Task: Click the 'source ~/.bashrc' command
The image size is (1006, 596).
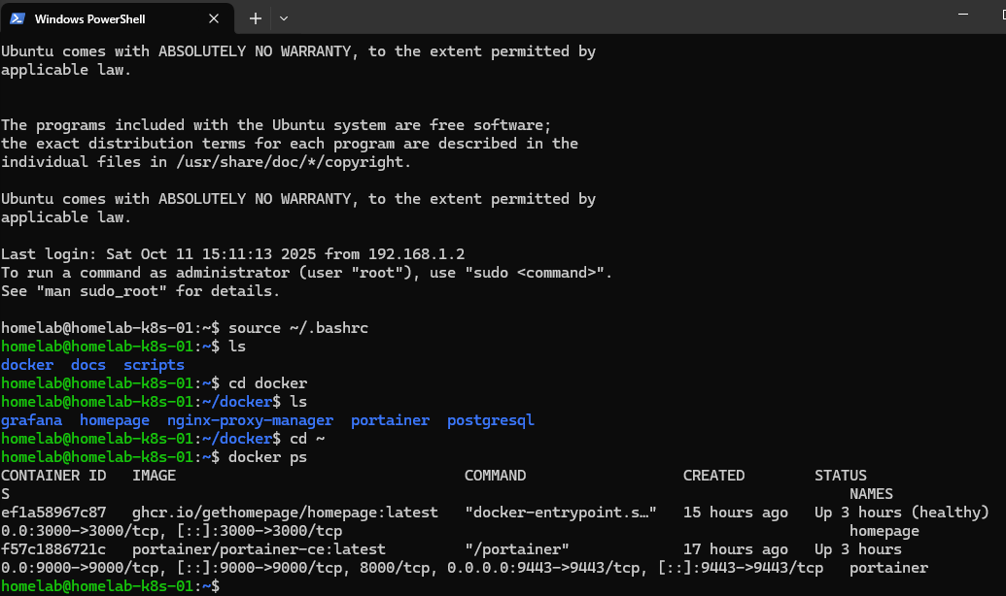Action: point(298,327)
